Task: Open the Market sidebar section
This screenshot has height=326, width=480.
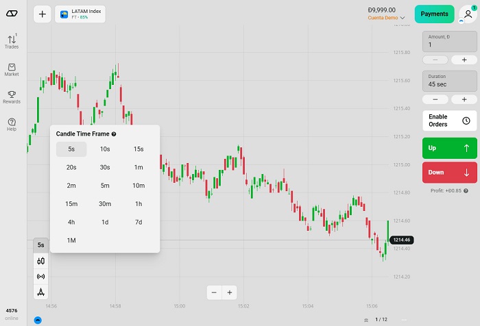Action: pyautogui.click(x=12, y=70)
